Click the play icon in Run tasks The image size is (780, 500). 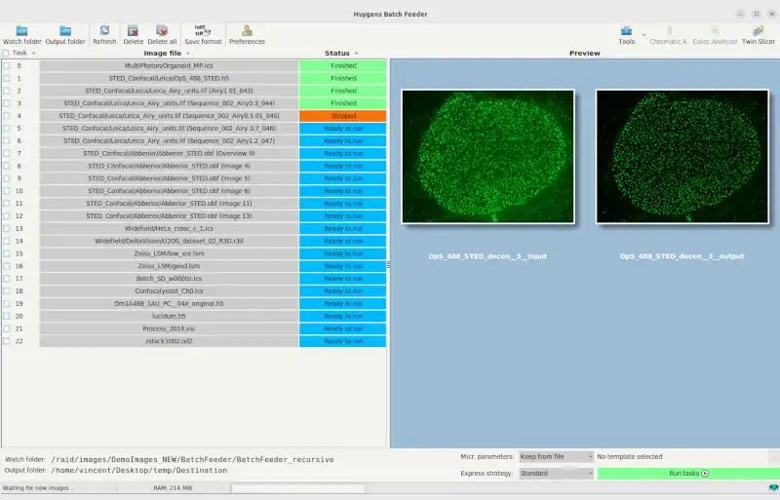(705, 473)
